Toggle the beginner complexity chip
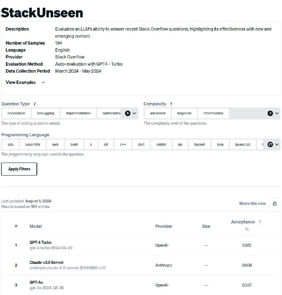 [184, 113]
